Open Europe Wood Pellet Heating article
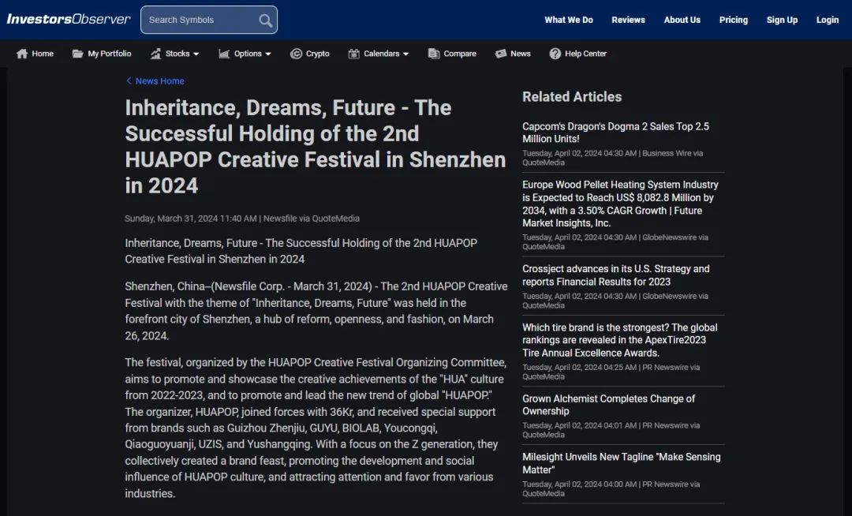This screenshot has width=852, height=516. click(620, 204)
